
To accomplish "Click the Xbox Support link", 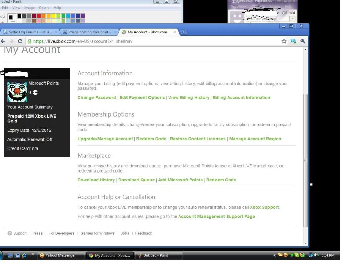I will click(264, 207).
